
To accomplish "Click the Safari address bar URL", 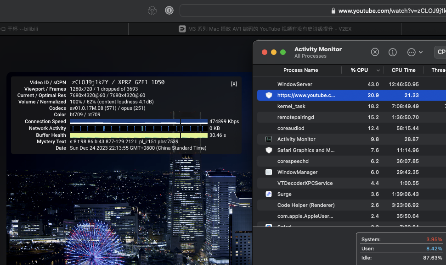I will tap(390, 11).
